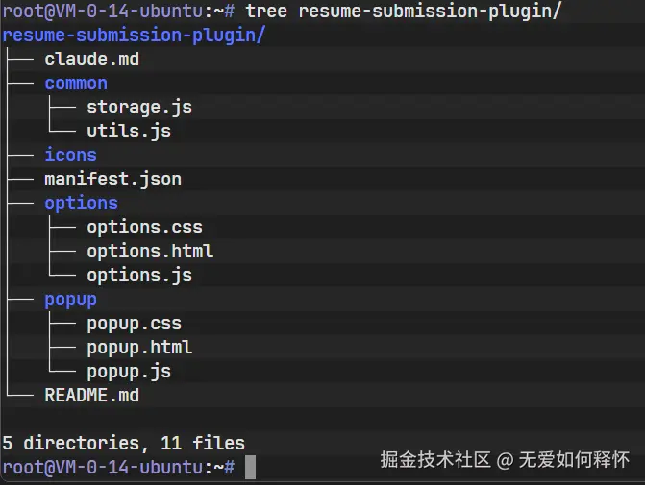Click the popup directory name
This screenshot has height=485, width=645.
tap(70, 300)
